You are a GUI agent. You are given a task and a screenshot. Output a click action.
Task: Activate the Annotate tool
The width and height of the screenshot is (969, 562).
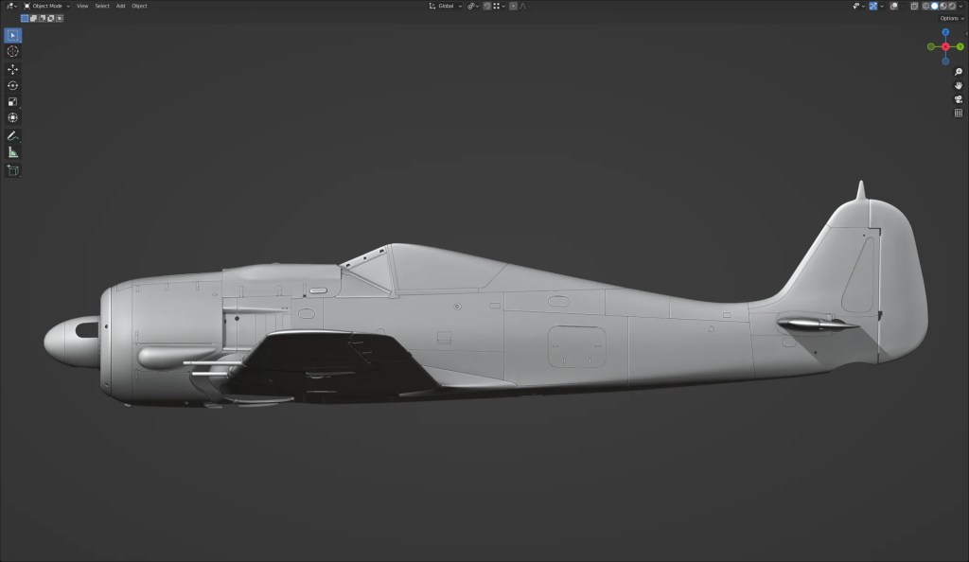(x=13, y=135)
